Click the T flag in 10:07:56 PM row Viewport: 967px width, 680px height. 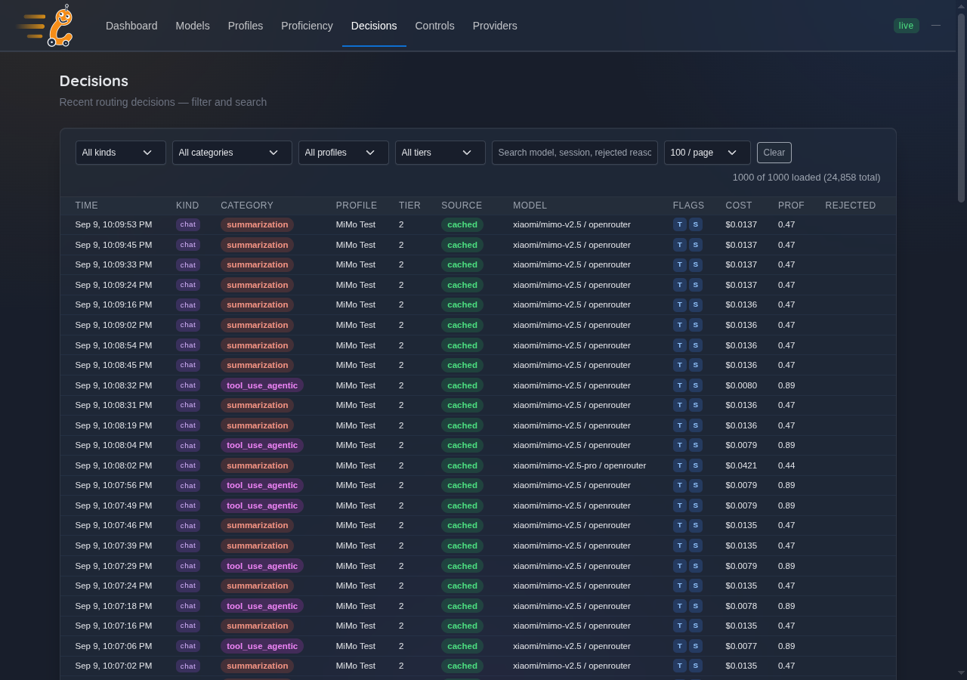pos(680,485)
